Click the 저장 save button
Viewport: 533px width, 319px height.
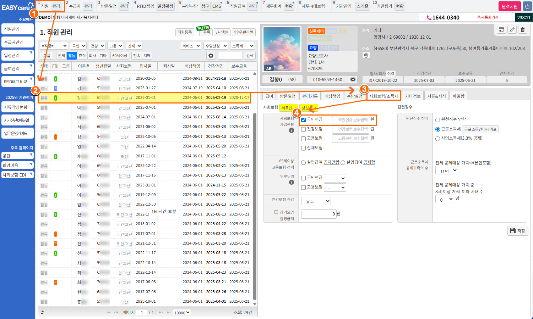518,231
